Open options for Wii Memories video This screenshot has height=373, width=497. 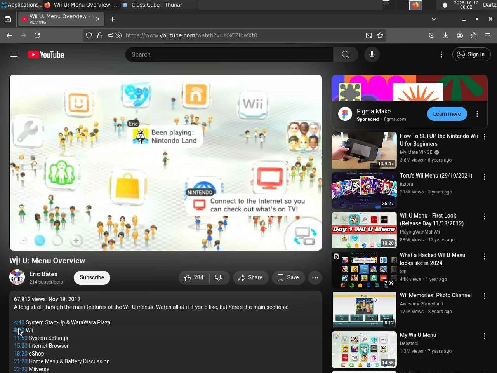484,296
